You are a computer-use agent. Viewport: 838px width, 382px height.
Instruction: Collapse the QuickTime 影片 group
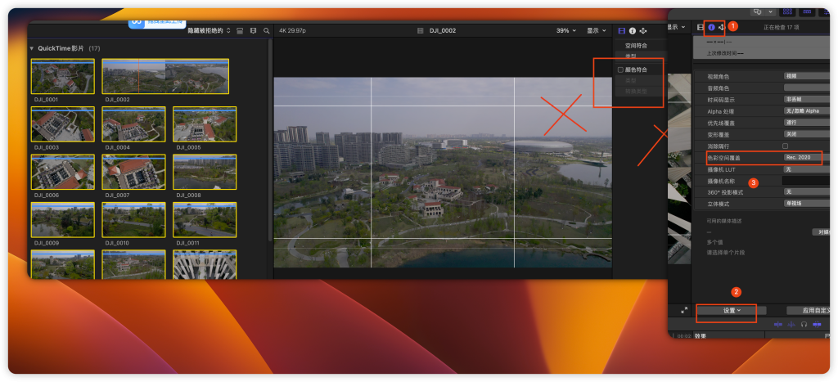click(32, 48)
